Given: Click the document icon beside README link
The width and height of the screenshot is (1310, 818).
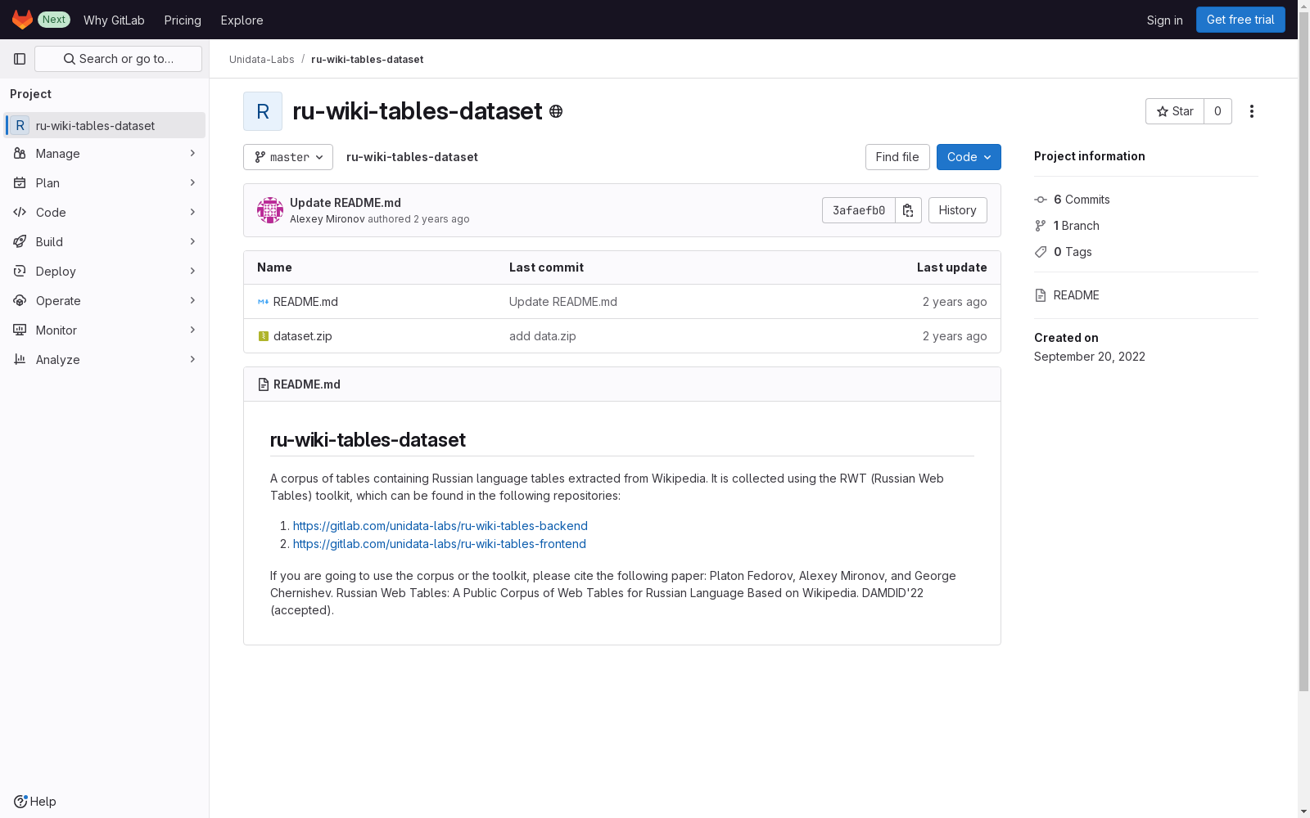Looking at the screenshot, I should pyautogui.click(x=1041, y=295).
